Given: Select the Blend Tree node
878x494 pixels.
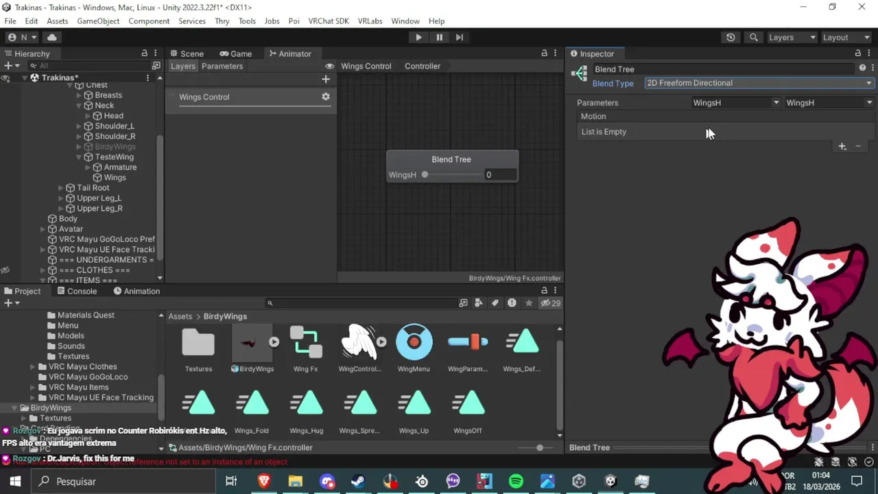Looking at the screenshot, I should (x=451, y=159).
